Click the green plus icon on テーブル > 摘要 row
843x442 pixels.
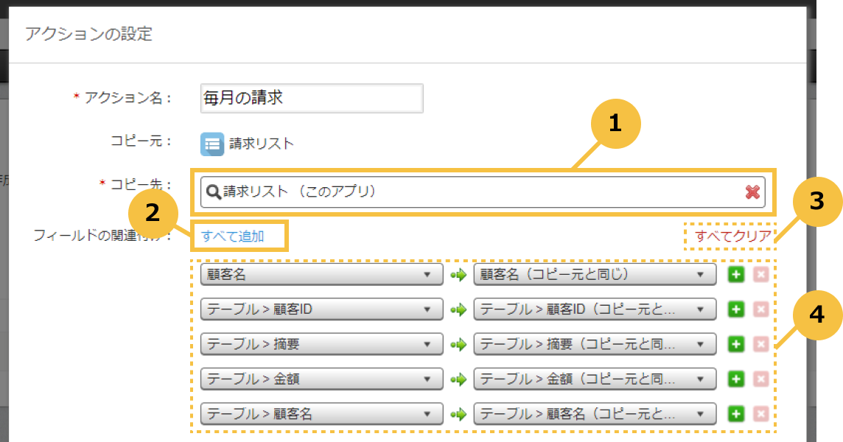pos(735,344)
